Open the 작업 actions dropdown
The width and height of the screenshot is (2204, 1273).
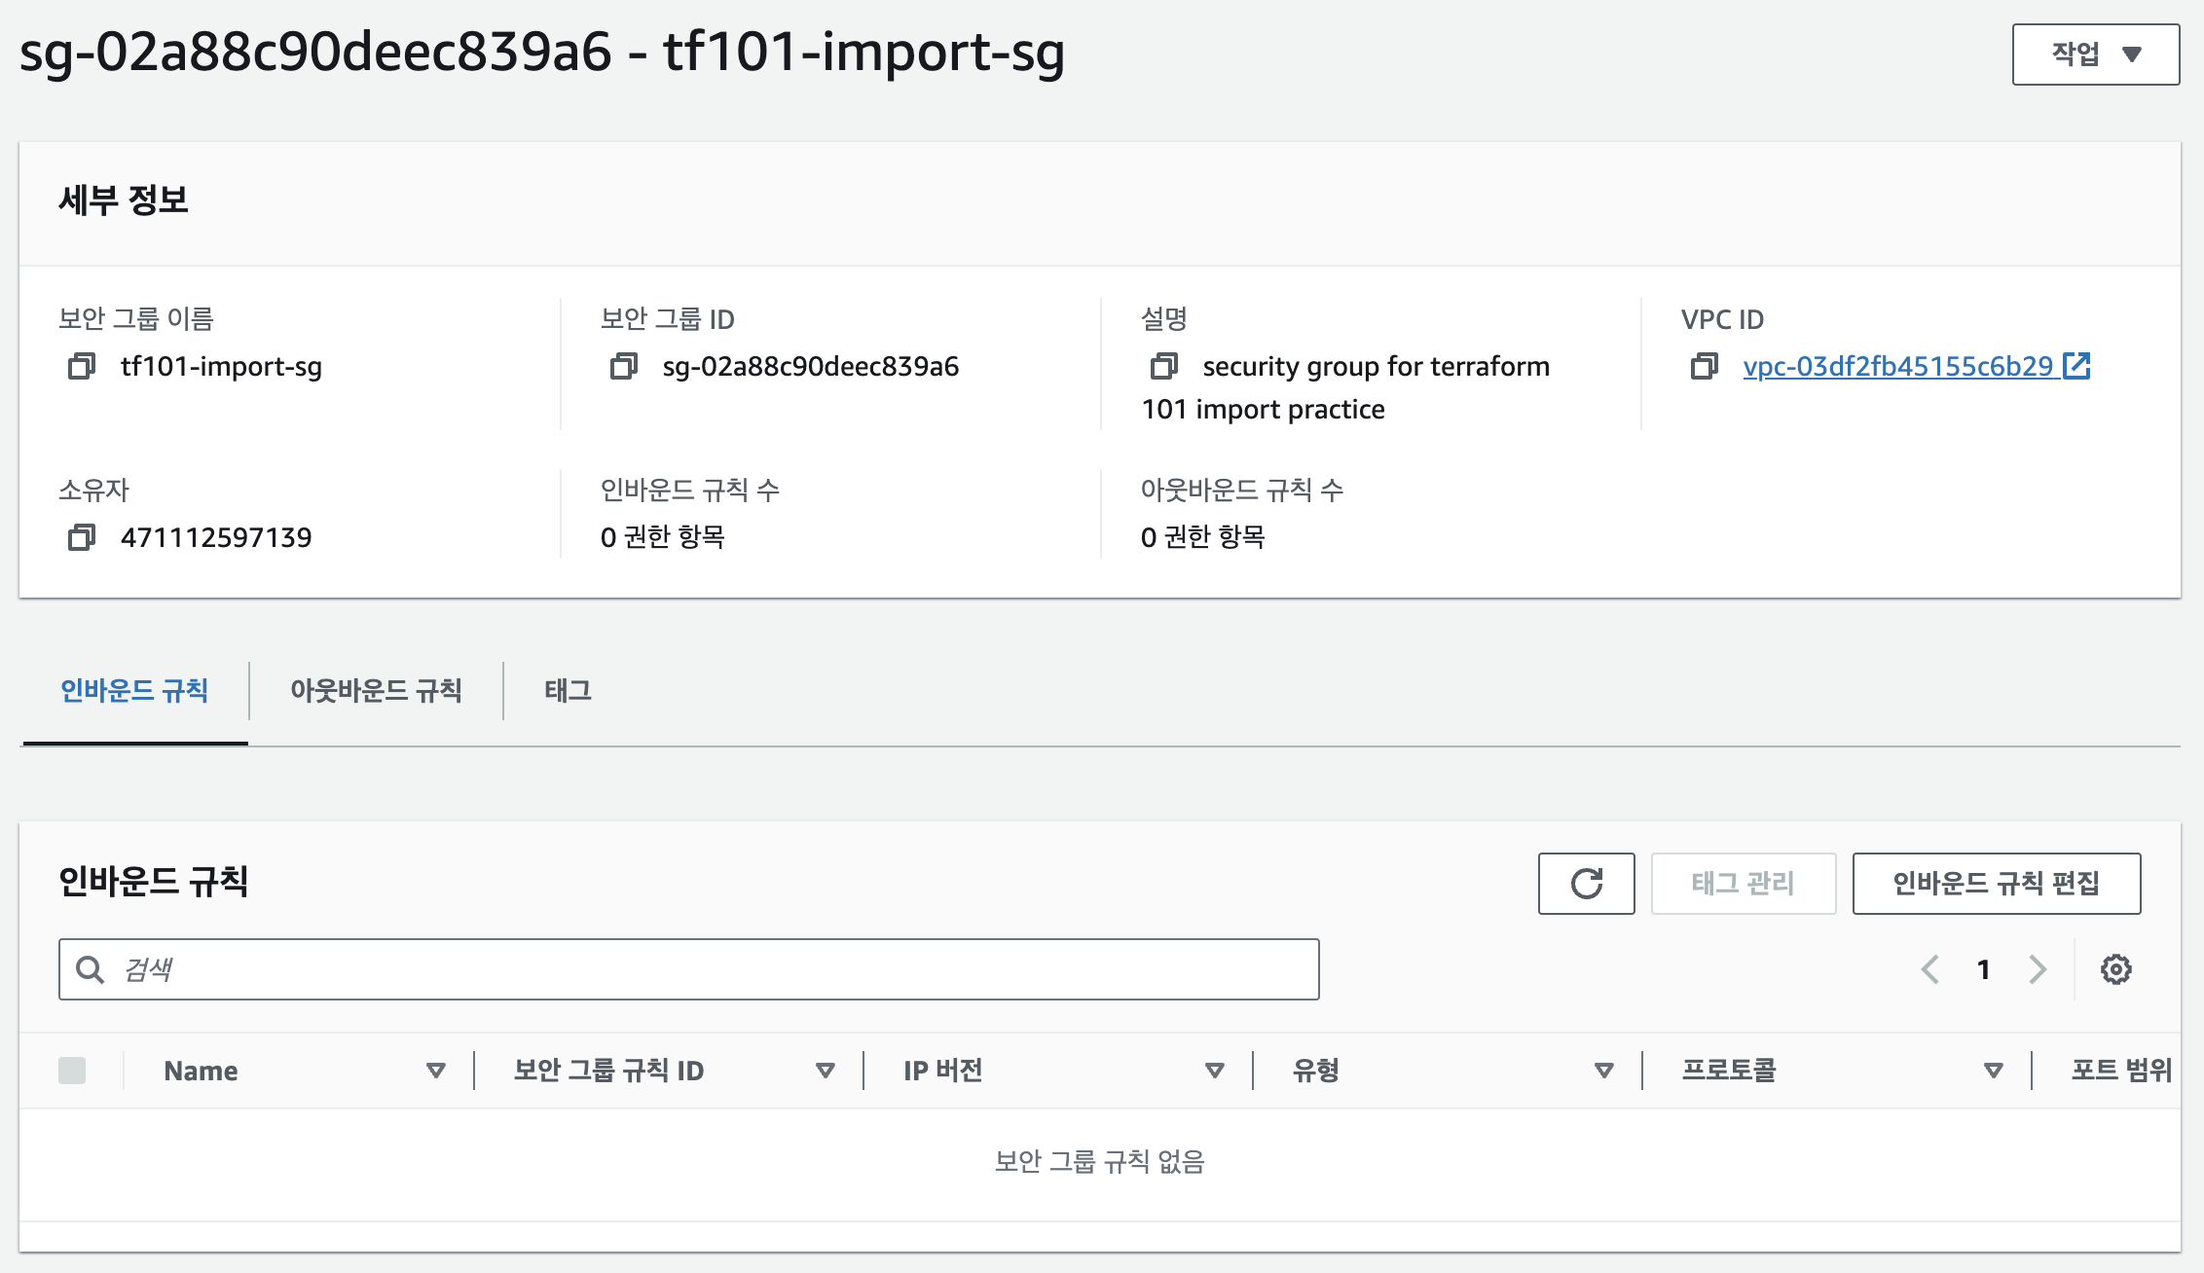point(2096,55)
